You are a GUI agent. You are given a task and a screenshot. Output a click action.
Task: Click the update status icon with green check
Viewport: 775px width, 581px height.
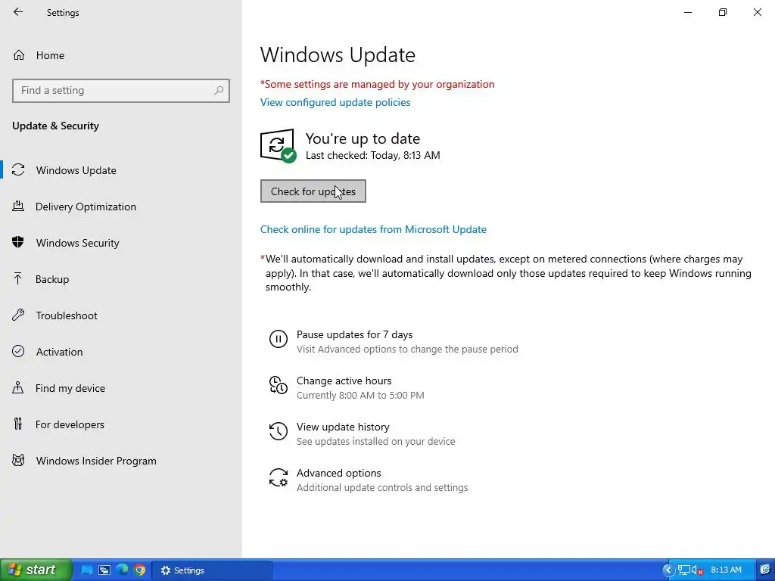point(278,146)
